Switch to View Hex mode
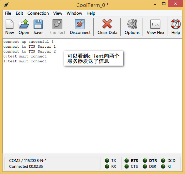Image resolution: width=185 pixels, height=174 pixels. coord(155,24)
